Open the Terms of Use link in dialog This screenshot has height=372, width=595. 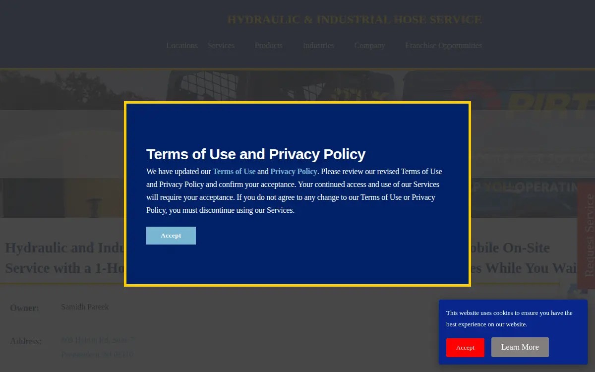234,172
